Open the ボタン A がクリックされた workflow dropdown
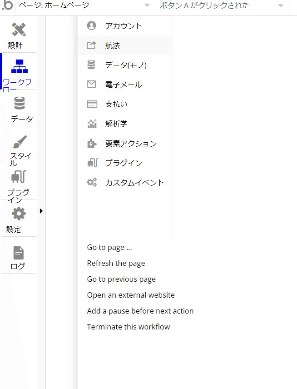Image resolution: width=297 pixels, height=389 pixels. 222,5
